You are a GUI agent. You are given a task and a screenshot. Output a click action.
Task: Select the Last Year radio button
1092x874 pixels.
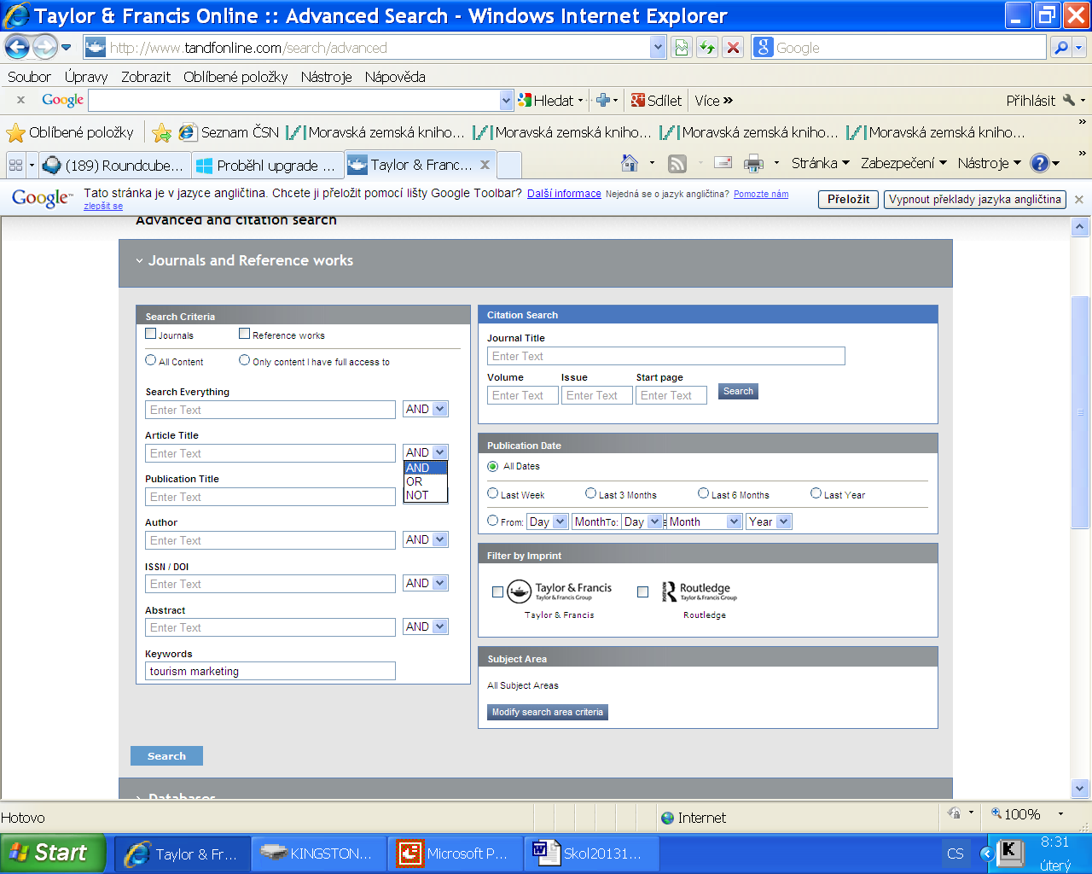point(816,493)
